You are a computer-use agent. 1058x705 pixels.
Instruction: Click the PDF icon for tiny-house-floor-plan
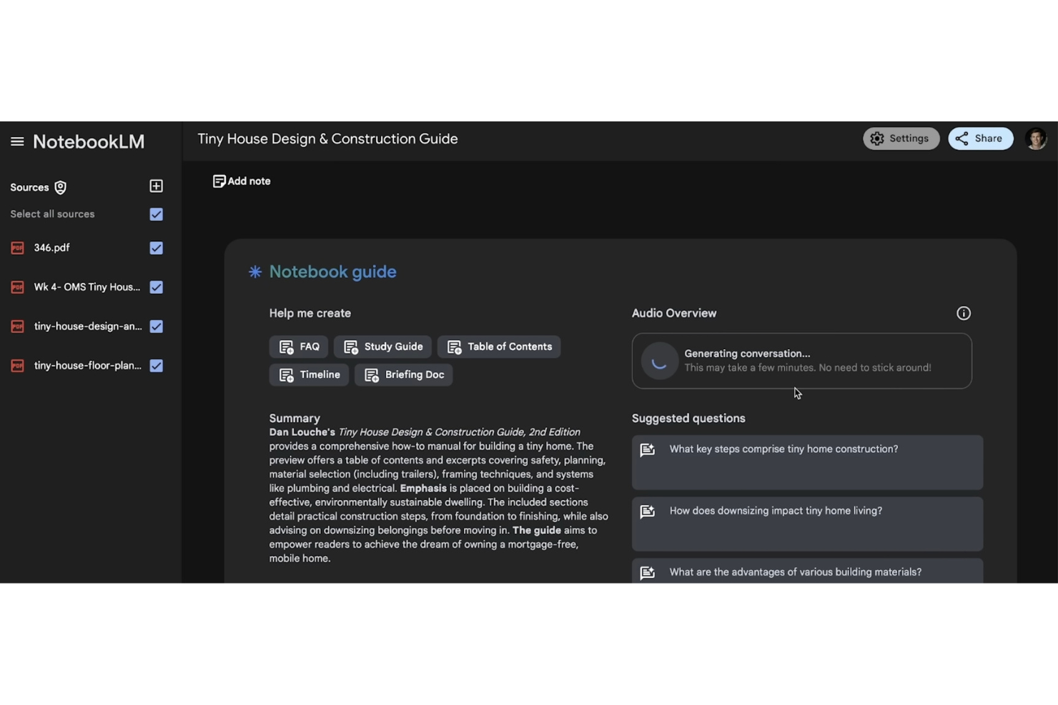(x=18, y=366)
